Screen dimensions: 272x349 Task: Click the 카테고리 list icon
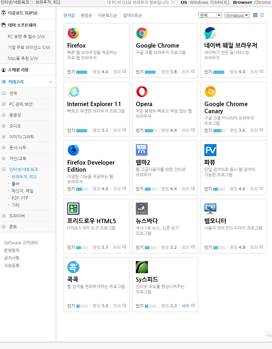point(4,82)
